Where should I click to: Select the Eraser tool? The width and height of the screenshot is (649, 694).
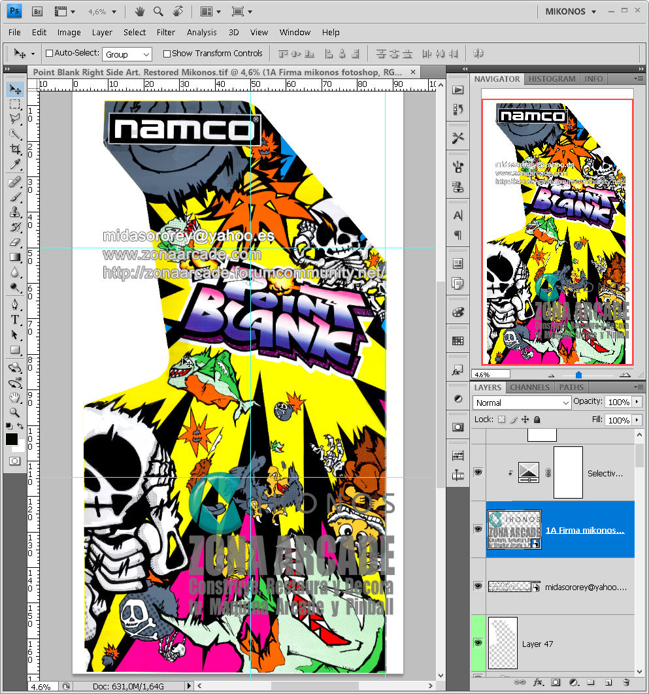tap(15, 242)
